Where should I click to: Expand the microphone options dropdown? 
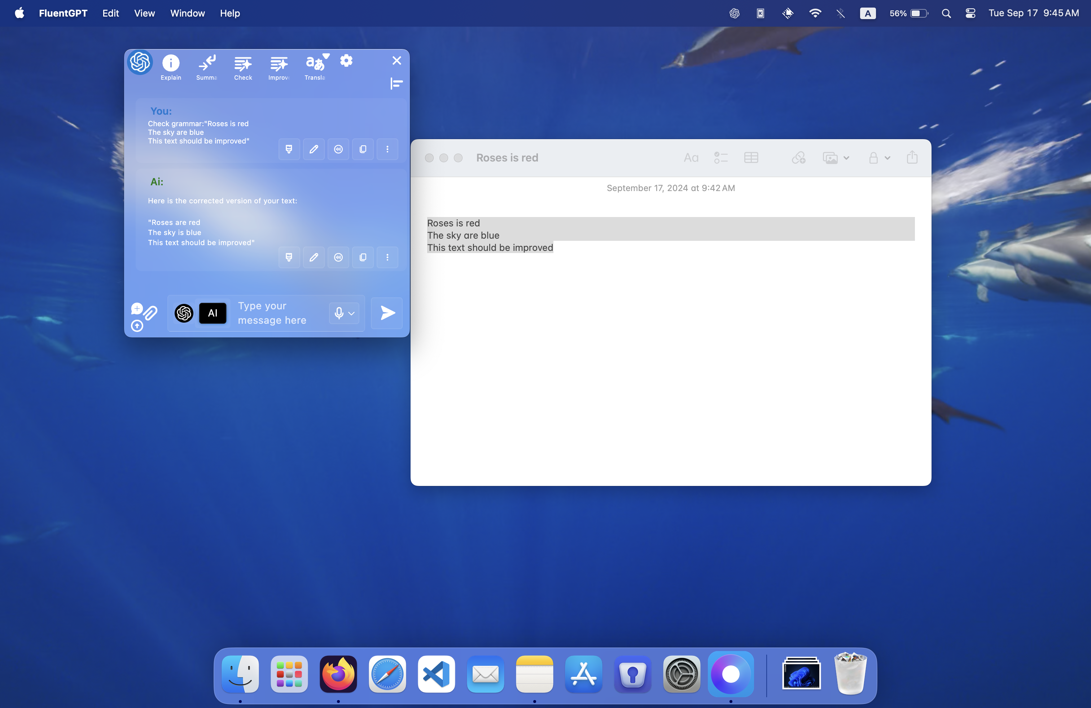(352, 314)
